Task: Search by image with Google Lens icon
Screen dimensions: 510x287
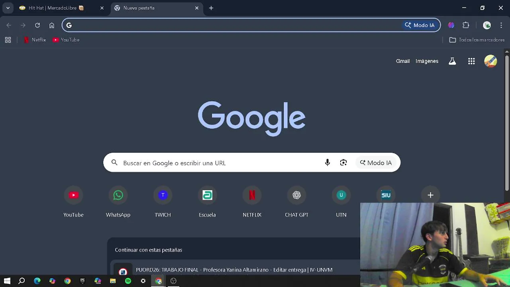Action: 343,163
